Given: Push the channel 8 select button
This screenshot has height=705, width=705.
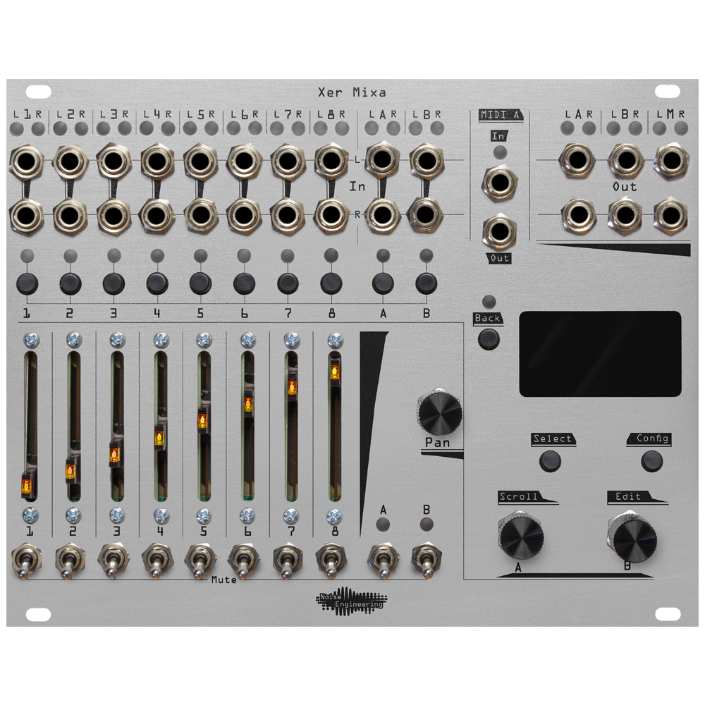Looking at the screenshot, I should pos(331,283).
